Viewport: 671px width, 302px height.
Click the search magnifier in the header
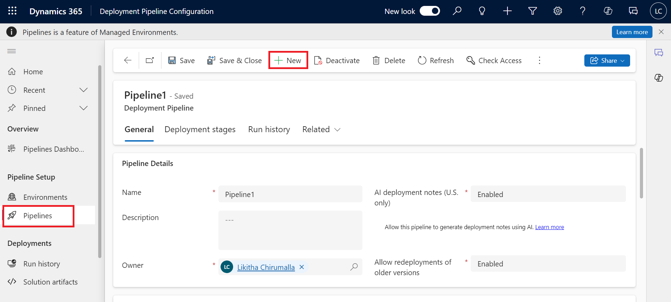pos(457,11)
